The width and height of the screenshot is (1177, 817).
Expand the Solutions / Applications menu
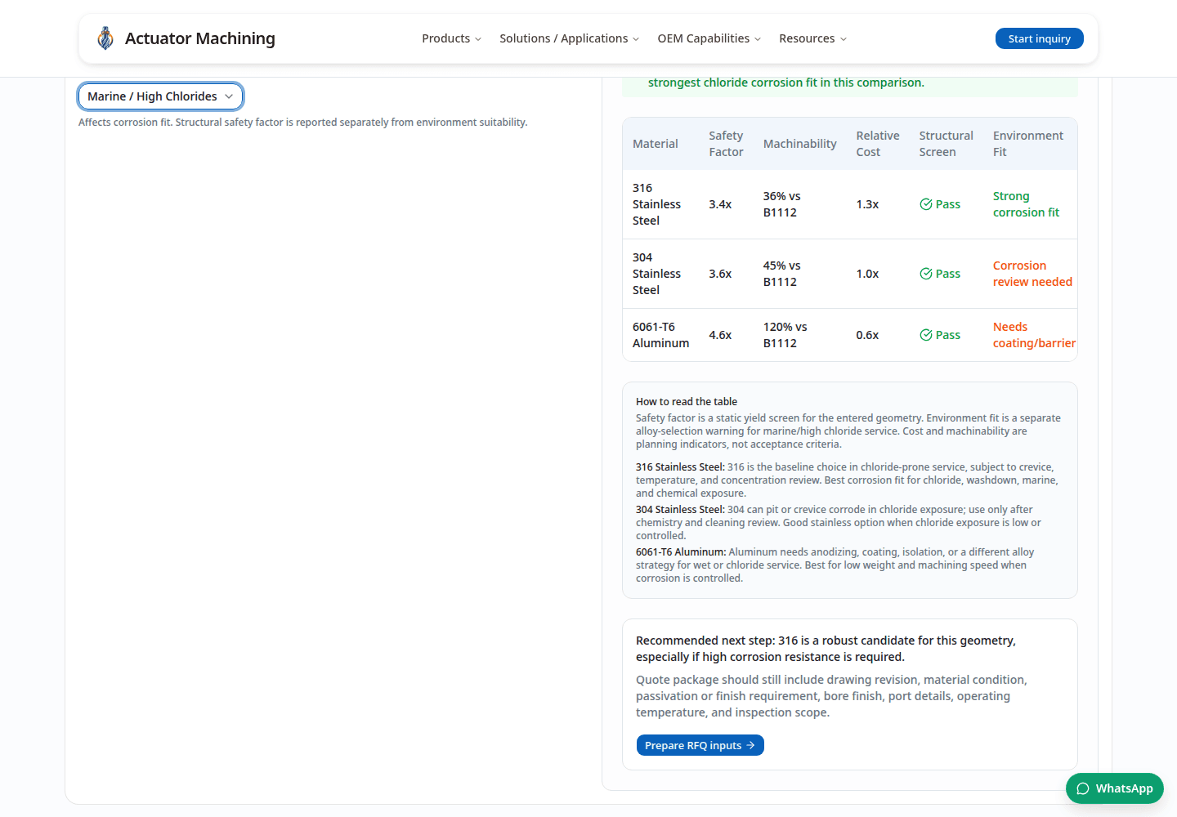(x=570, y=38)
